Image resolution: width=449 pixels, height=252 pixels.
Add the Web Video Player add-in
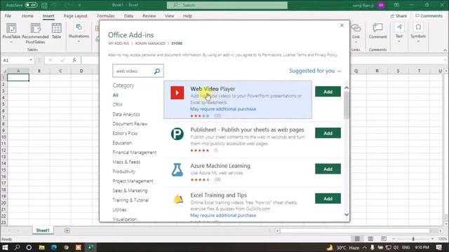328,92
